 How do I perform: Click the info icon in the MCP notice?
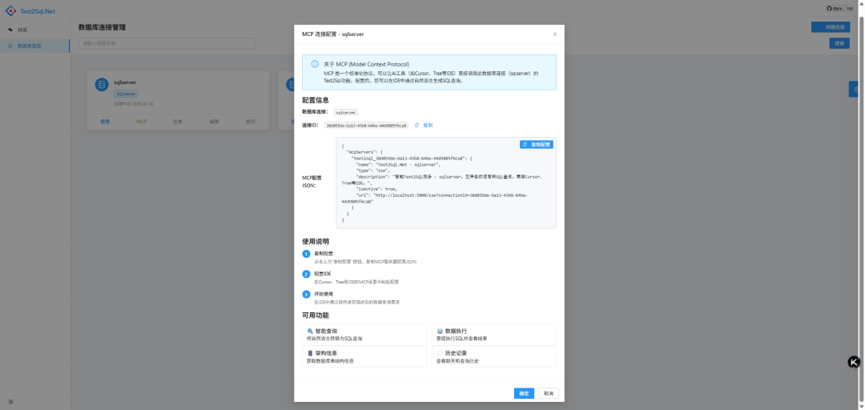point(315,64)
